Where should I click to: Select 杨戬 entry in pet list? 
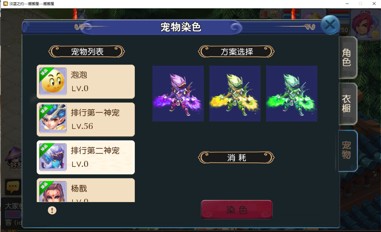coord(86,190)
